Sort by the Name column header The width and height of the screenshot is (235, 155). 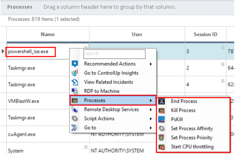coord(48,34)
